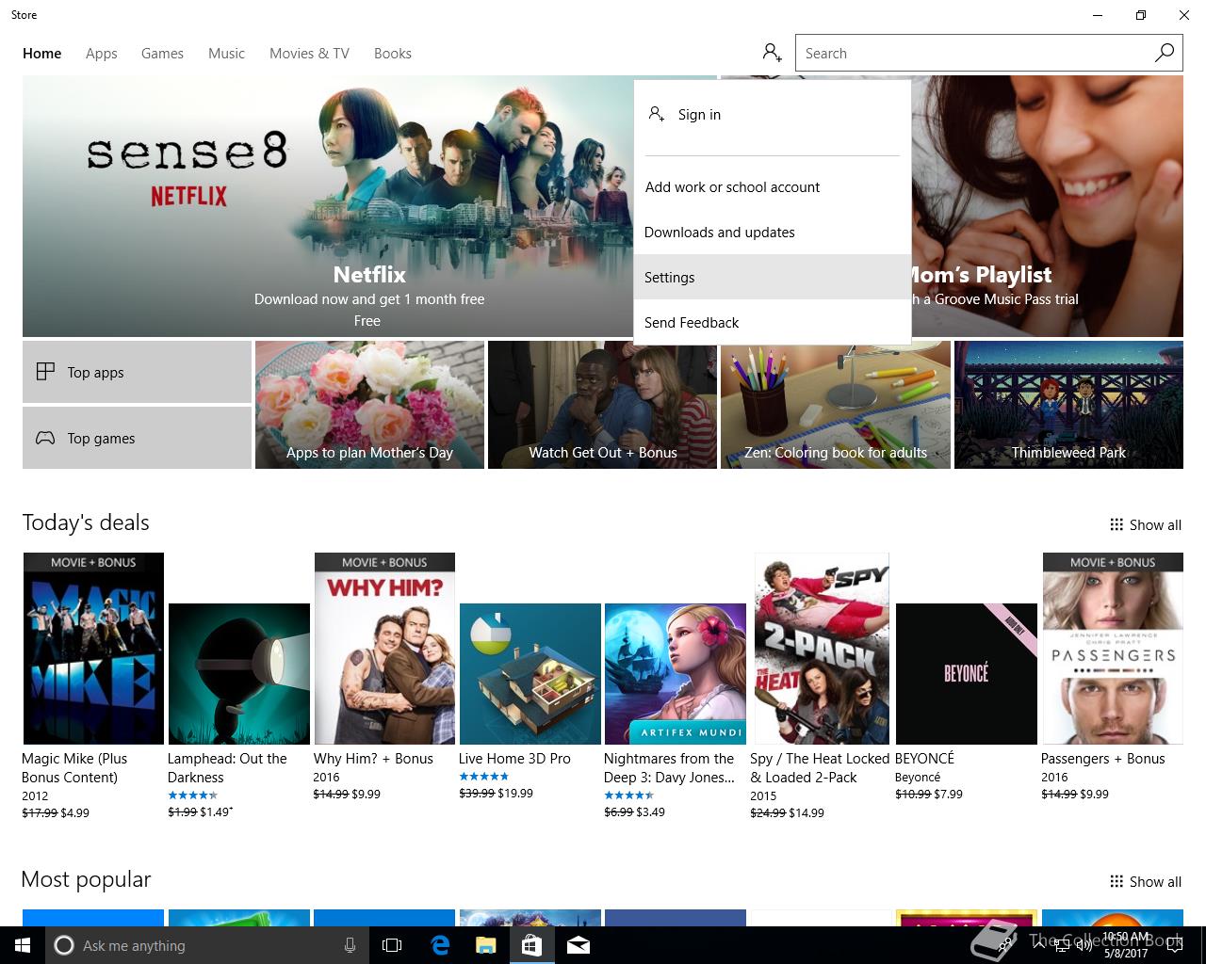
Task: Click the Most popular heading
Action: pos(86,879)
